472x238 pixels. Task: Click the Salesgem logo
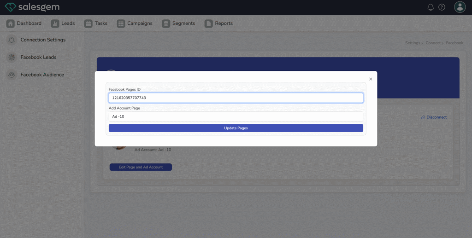tap(32, 7)
